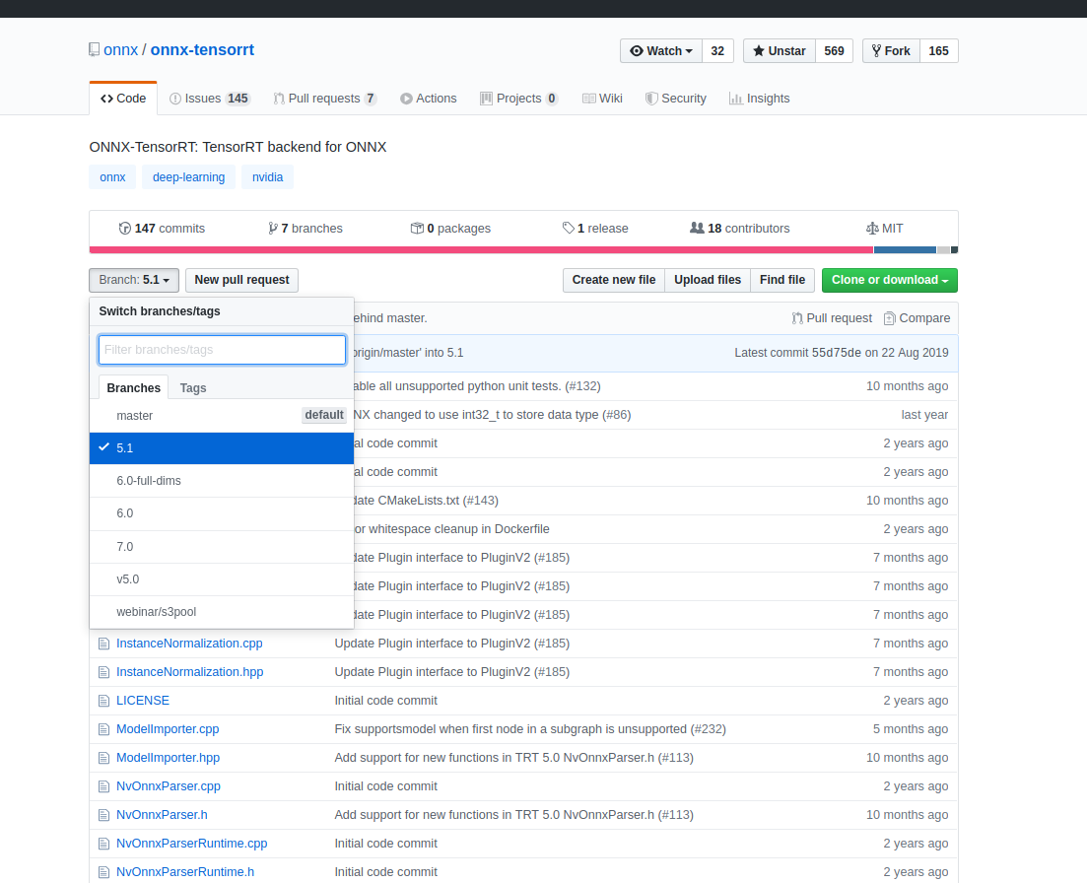
Task: Switch to the Tags tab in branch switcher
Action: [x=192, y=387]
